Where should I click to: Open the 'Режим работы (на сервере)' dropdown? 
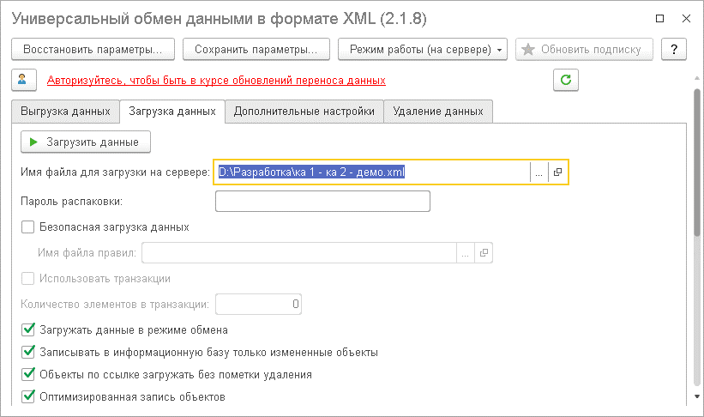tap(423, 49)
